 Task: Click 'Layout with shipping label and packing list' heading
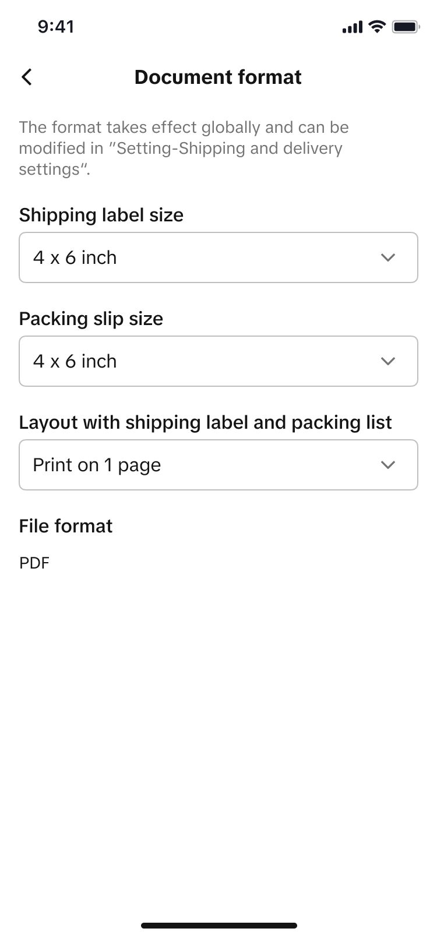pyautogui.click(x=205, y=422)
